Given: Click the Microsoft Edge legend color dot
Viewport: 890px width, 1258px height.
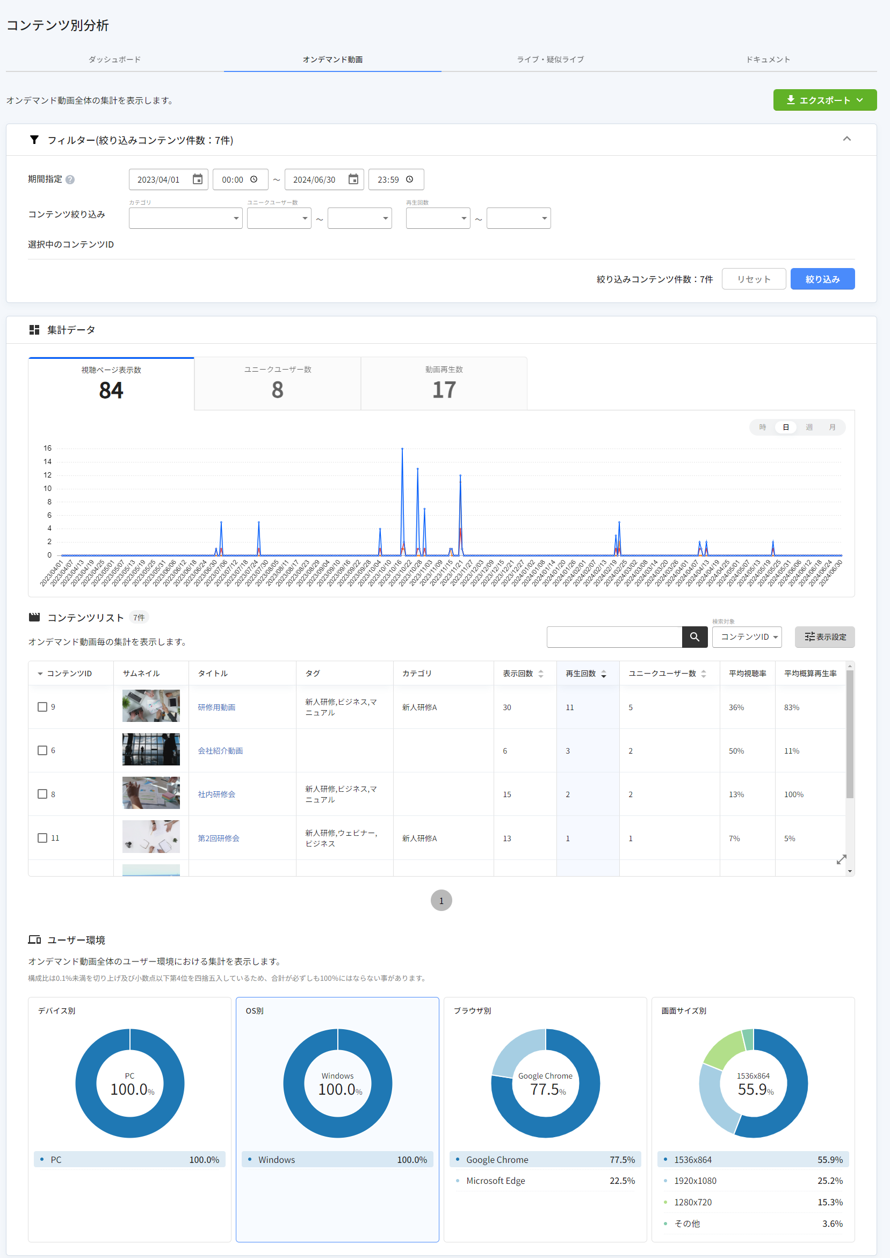Looking at the screenshot, I should click(458, 1181).
